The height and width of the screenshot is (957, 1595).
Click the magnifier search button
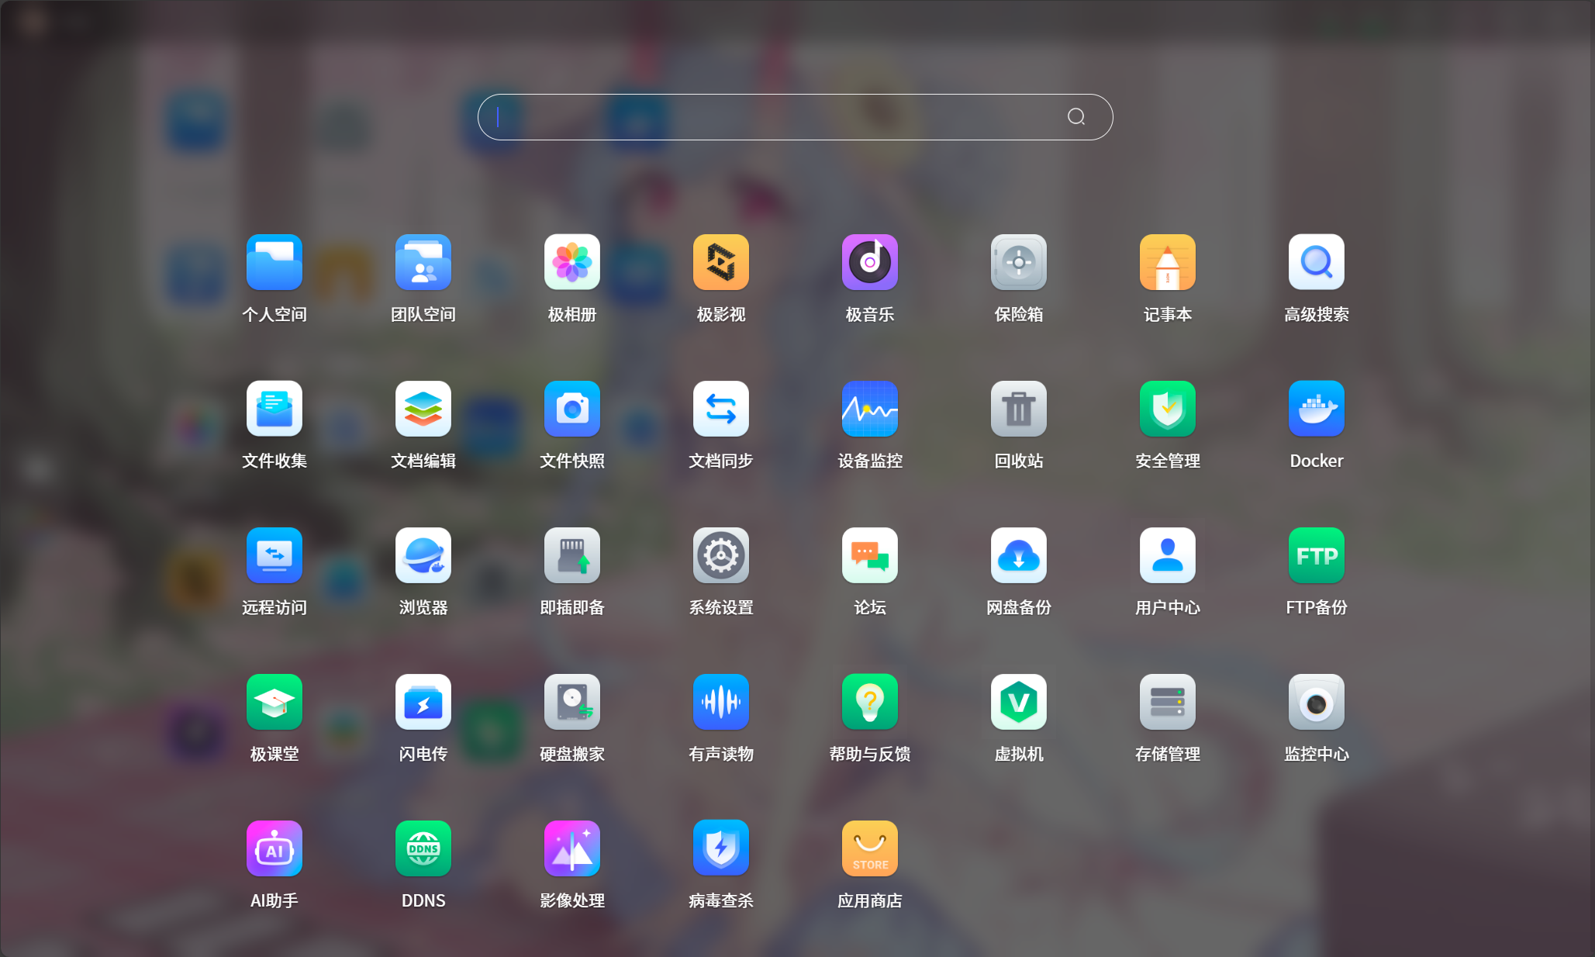[1075, 117]
